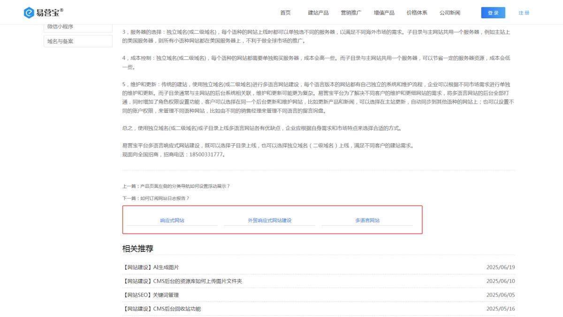Open previous article about 分类导航 floating display

tap(176, 186)
